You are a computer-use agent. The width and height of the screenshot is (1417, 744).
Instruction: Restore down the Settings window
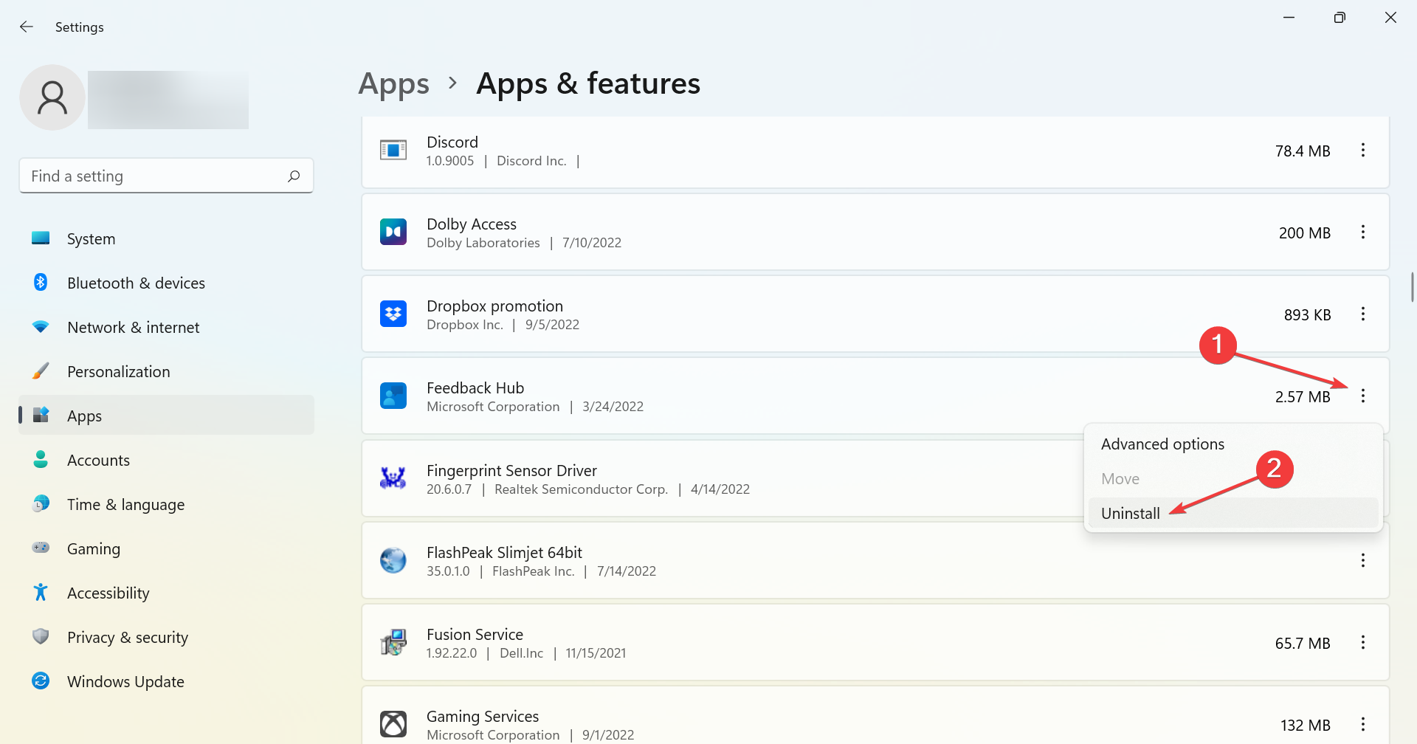coord(1340,18)
